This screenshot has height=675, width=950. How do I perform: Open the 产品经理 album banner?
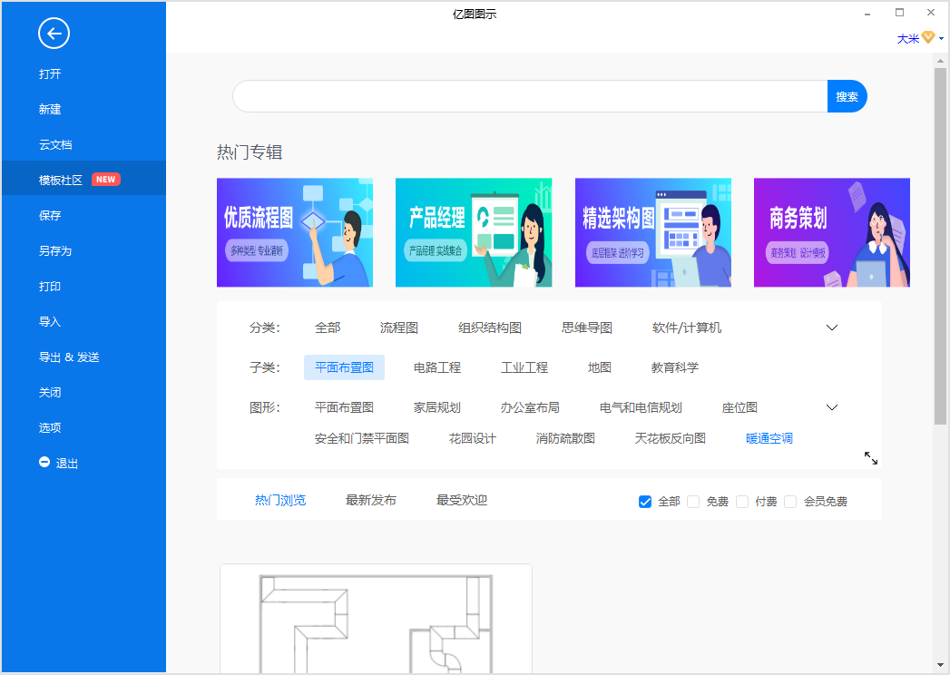coord(474,232)
